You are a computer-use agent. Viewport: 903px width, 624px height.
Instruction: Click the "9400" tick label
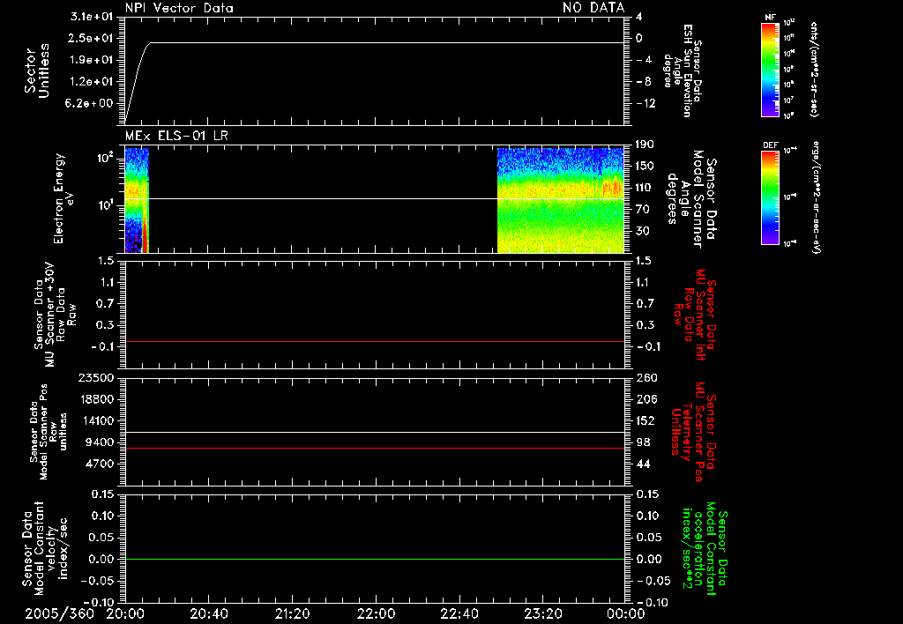tap(100, 442)
